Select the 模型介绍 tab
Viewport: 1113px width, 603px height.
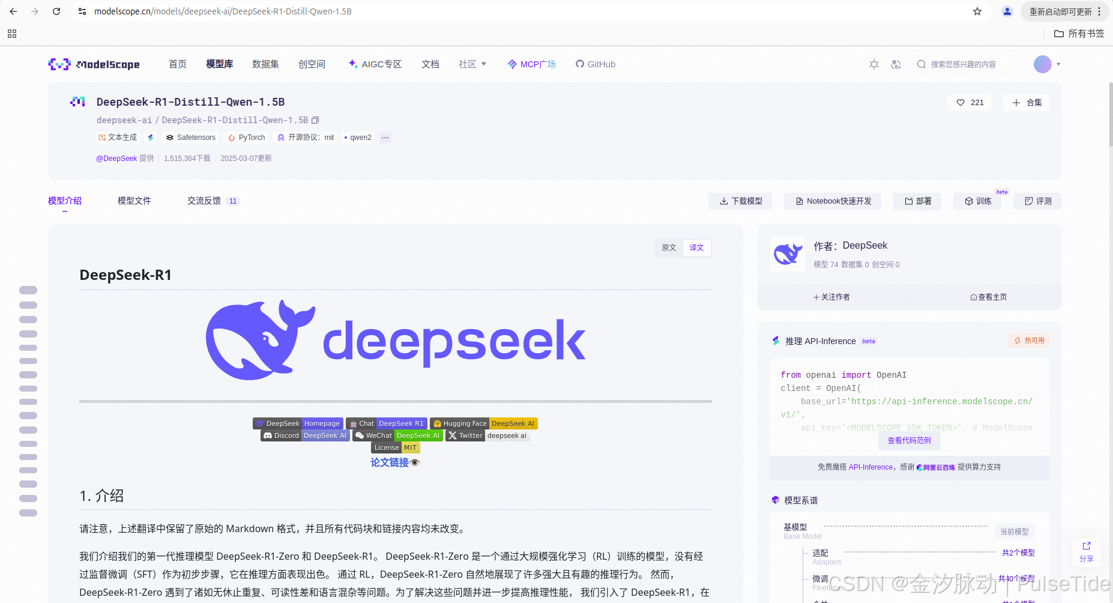65,201
